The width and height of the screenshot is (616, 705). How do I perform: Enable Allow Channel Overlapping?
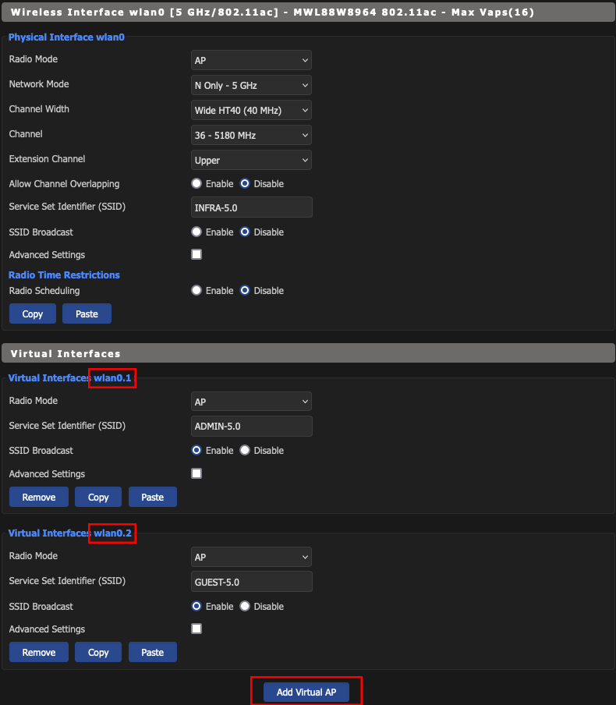tap(196, 184)
